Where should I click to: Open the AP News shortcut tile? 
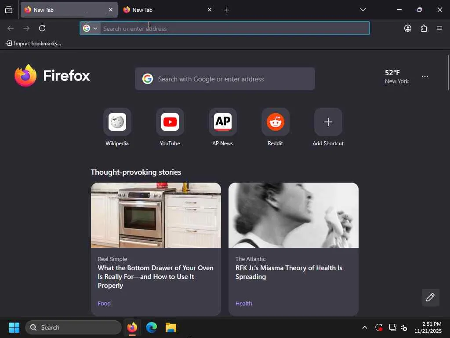pos(223,122)
